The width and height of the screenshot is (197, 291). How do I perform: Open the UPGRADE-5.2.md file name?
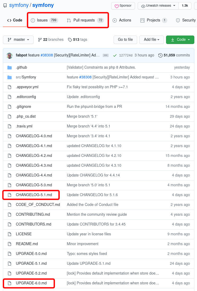coord(31,273)
